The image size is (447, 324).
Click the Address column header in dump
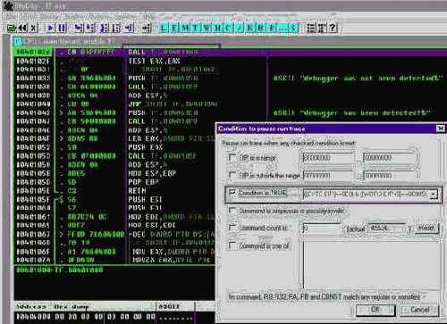click(x=30, y=306)
